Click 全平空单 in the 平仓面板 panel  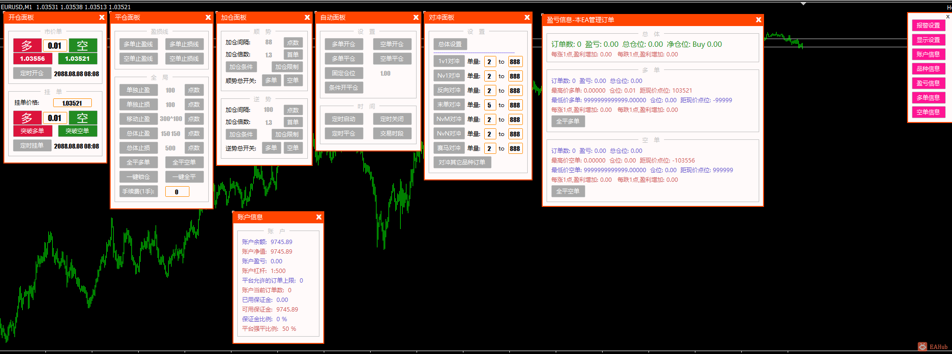[184, 162]
